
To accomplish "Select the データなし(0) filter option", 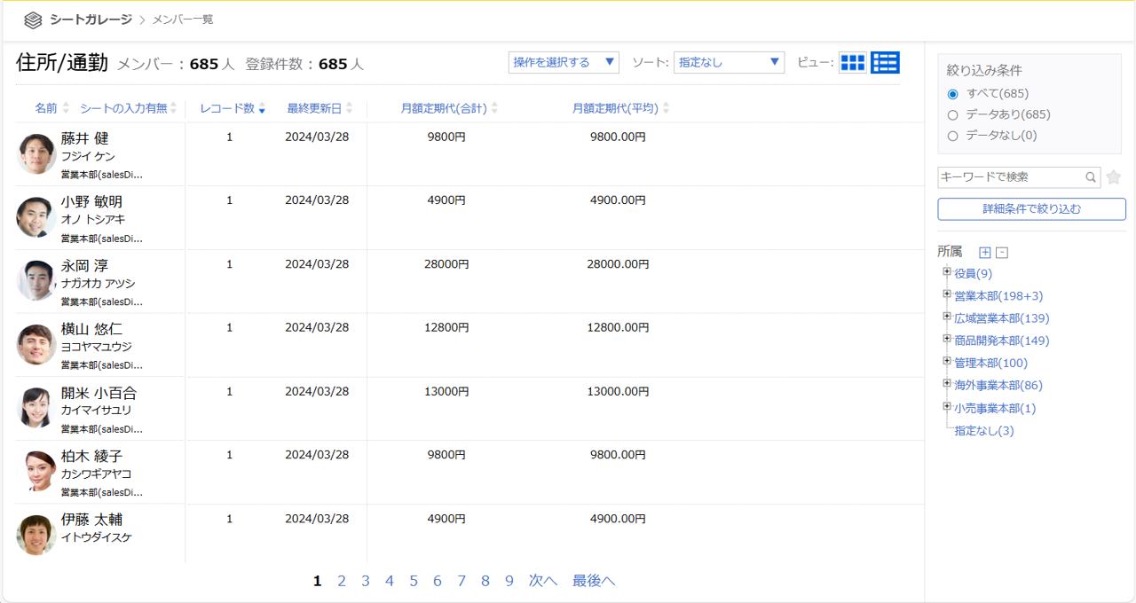I will 953,136.
